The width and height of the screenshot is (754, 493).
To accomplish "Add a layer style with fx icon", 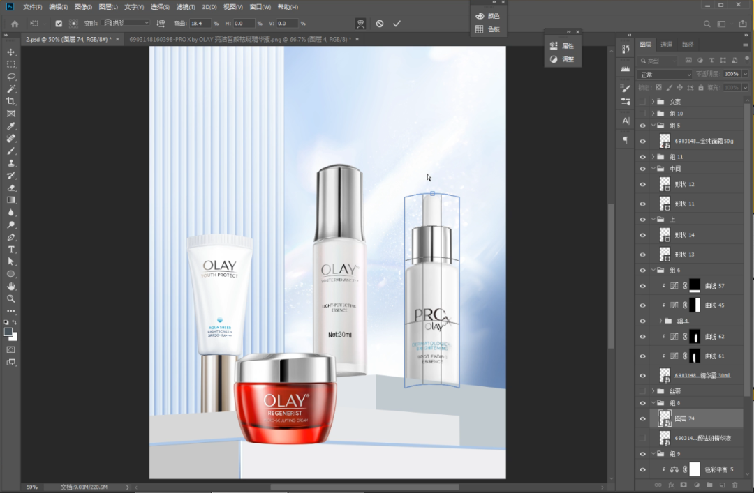I will coord(671,485).
